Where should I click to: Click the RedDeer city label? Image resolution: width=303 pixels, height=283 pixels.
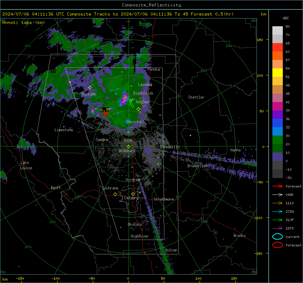pyautogui.click(x=143, y=102)
